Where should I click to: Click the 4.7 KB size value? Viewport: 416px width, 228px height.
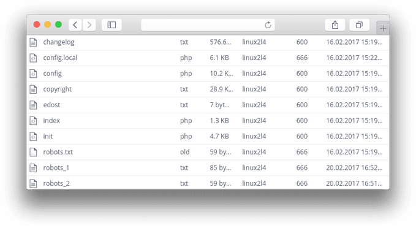(x=219, y=136)
